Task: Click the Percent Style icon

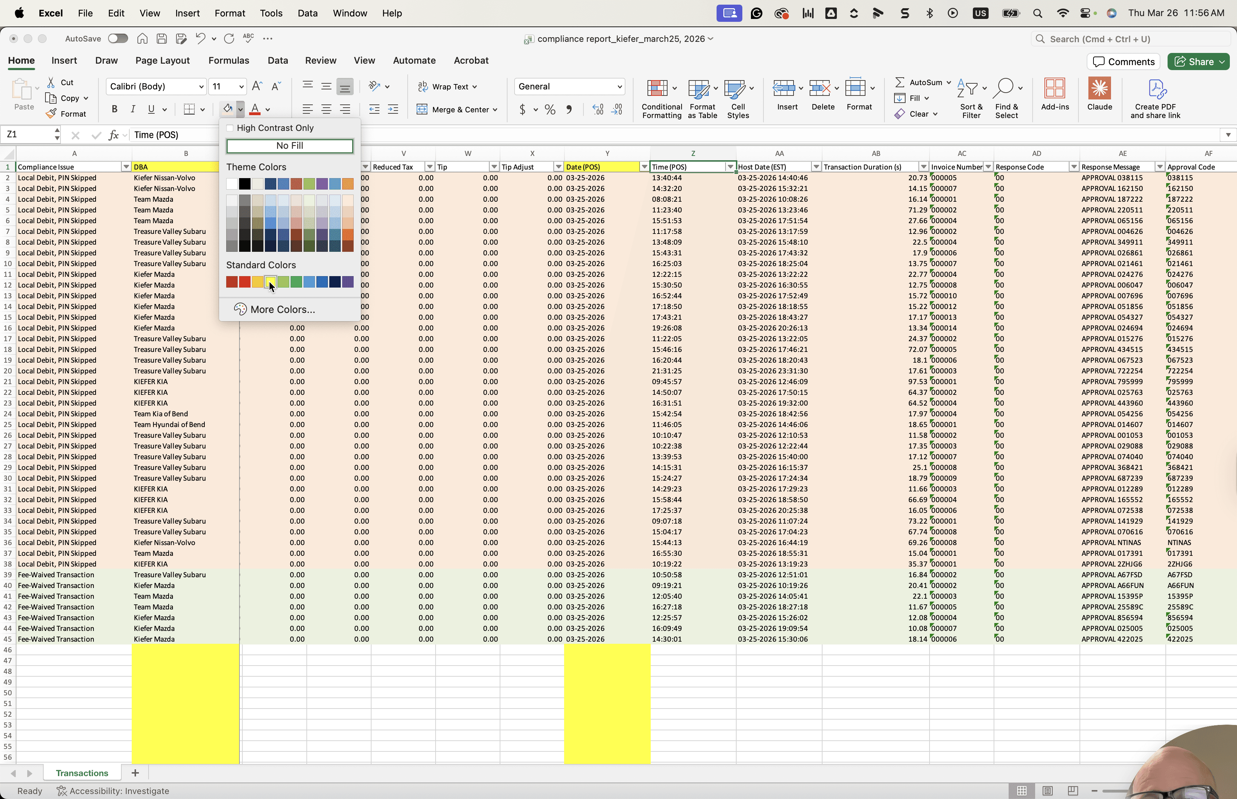Action: coord(550,109)
